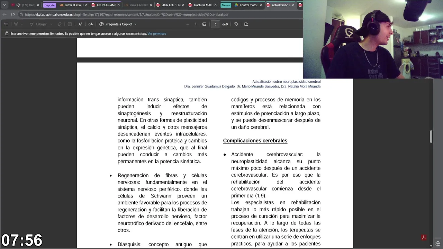Zoom in the PDF with plus
This screenshot has width=443, height=249.
(196, 24)
